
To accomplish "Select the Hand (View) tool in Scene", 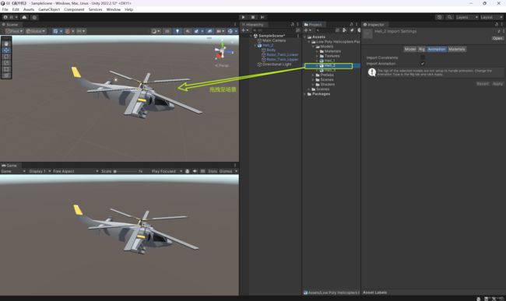I will (6, 44).
